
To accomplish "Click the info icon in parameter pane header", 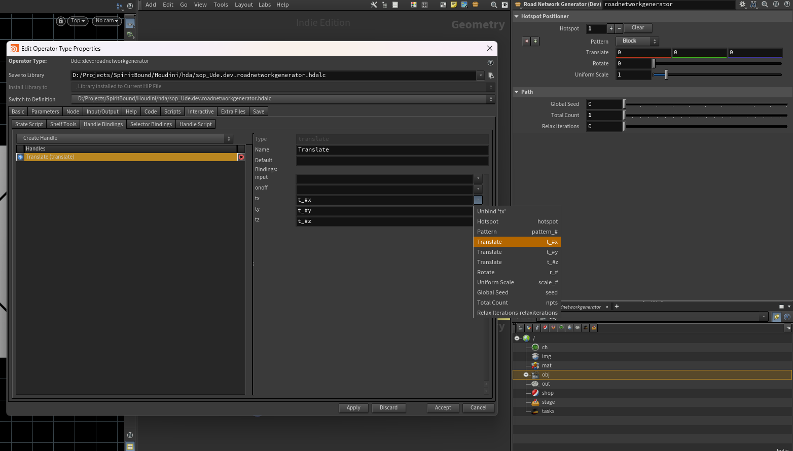I will 776,4.
